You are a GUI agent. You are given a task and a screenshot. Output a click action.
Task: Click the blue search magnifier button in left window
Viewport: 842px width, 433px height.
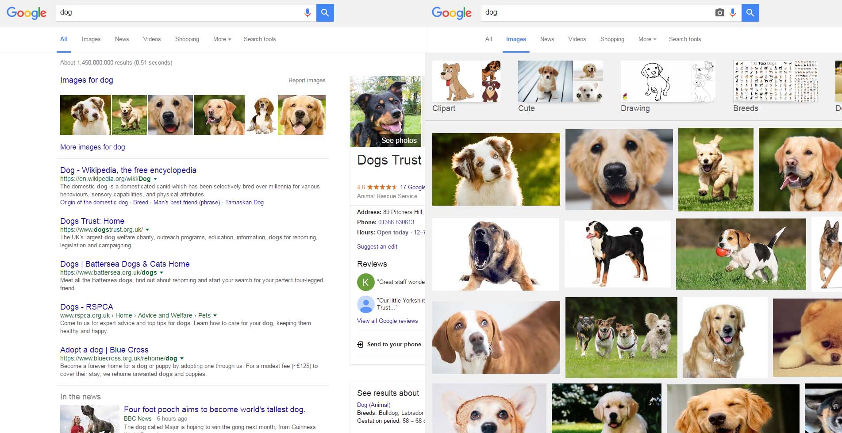325,13
